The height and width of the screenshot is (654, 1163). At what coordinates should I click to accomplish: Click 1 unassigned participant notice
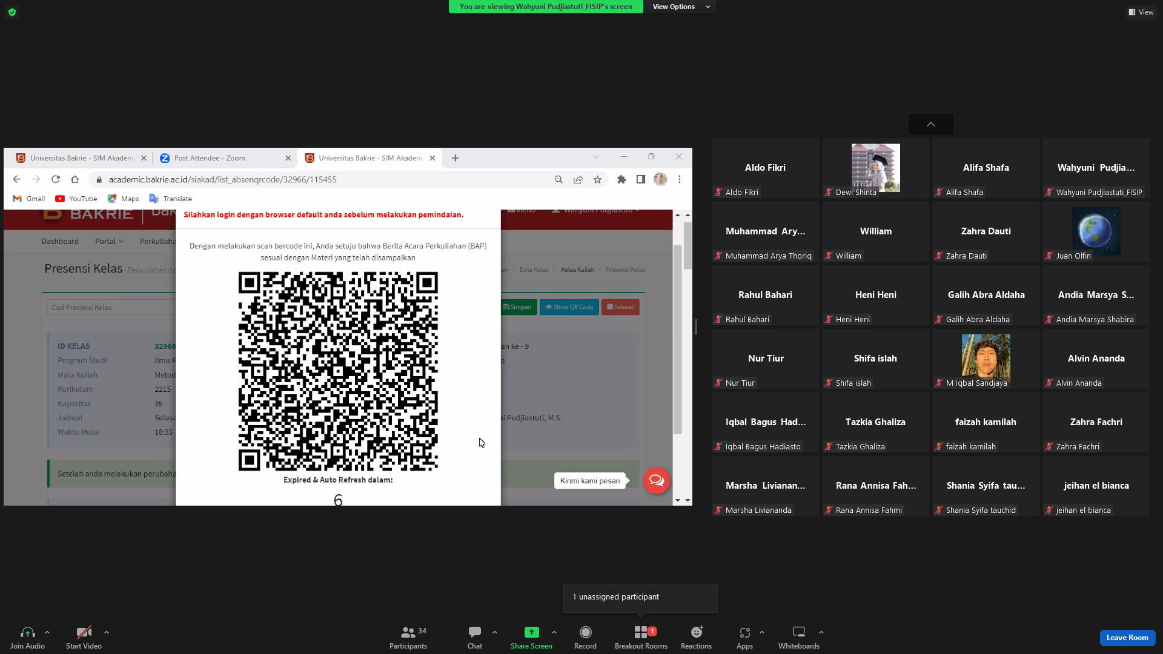[641, 597]
